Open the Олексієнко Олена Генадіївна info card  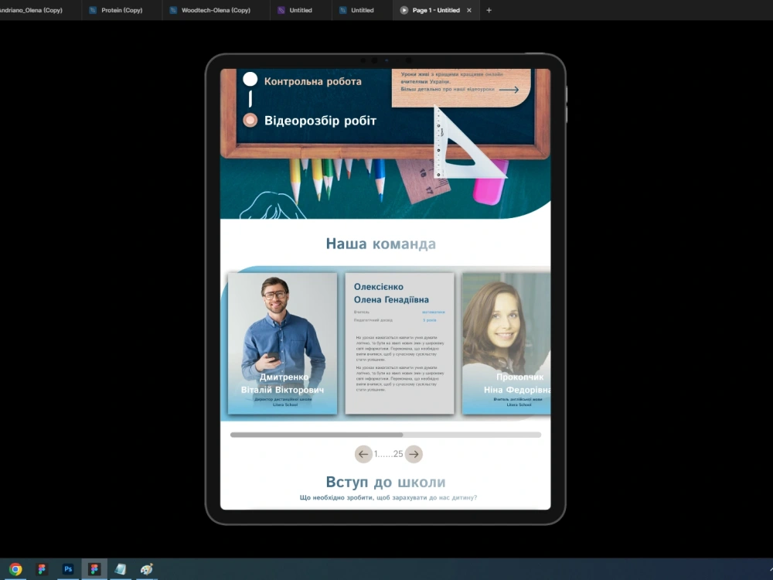tap(400, 343)
